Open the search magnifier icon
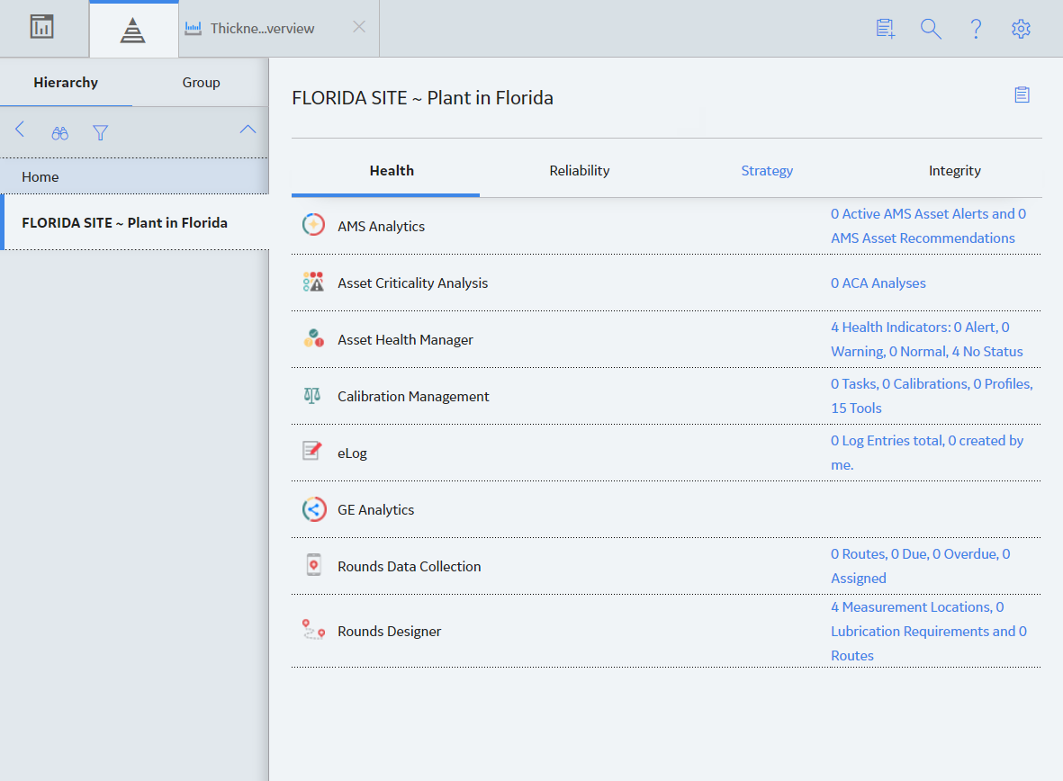The height and width of the screenshot is (781, 1063). pos(931,29)
